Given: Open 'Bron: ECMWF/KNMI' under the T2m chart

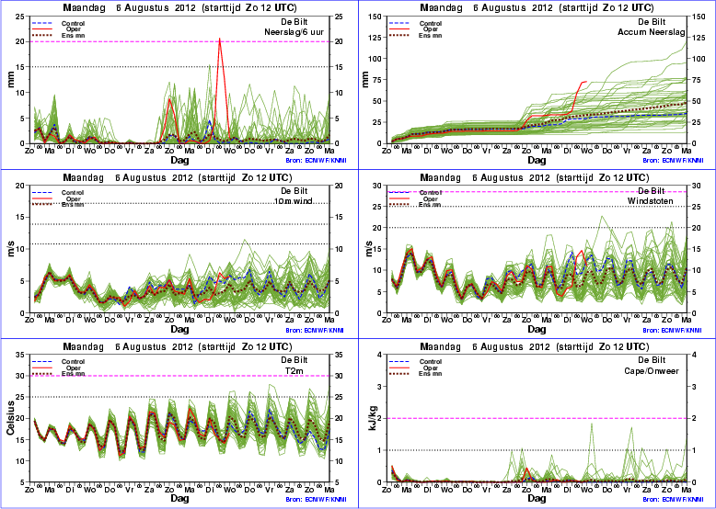Looking at the screenshot, I should point(315,500).
